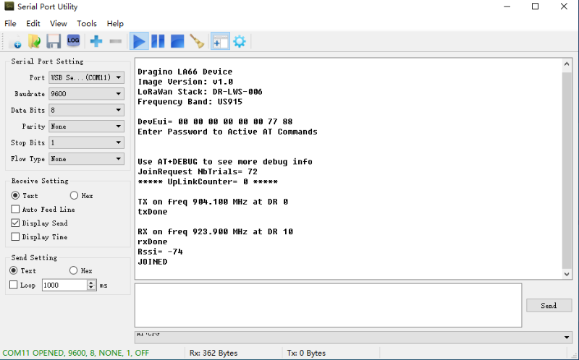Screen dimensions: 579x360
Task: Click the 'DevEui= 00 00 00 00 00 00 77 88' line
Action: 215,121
